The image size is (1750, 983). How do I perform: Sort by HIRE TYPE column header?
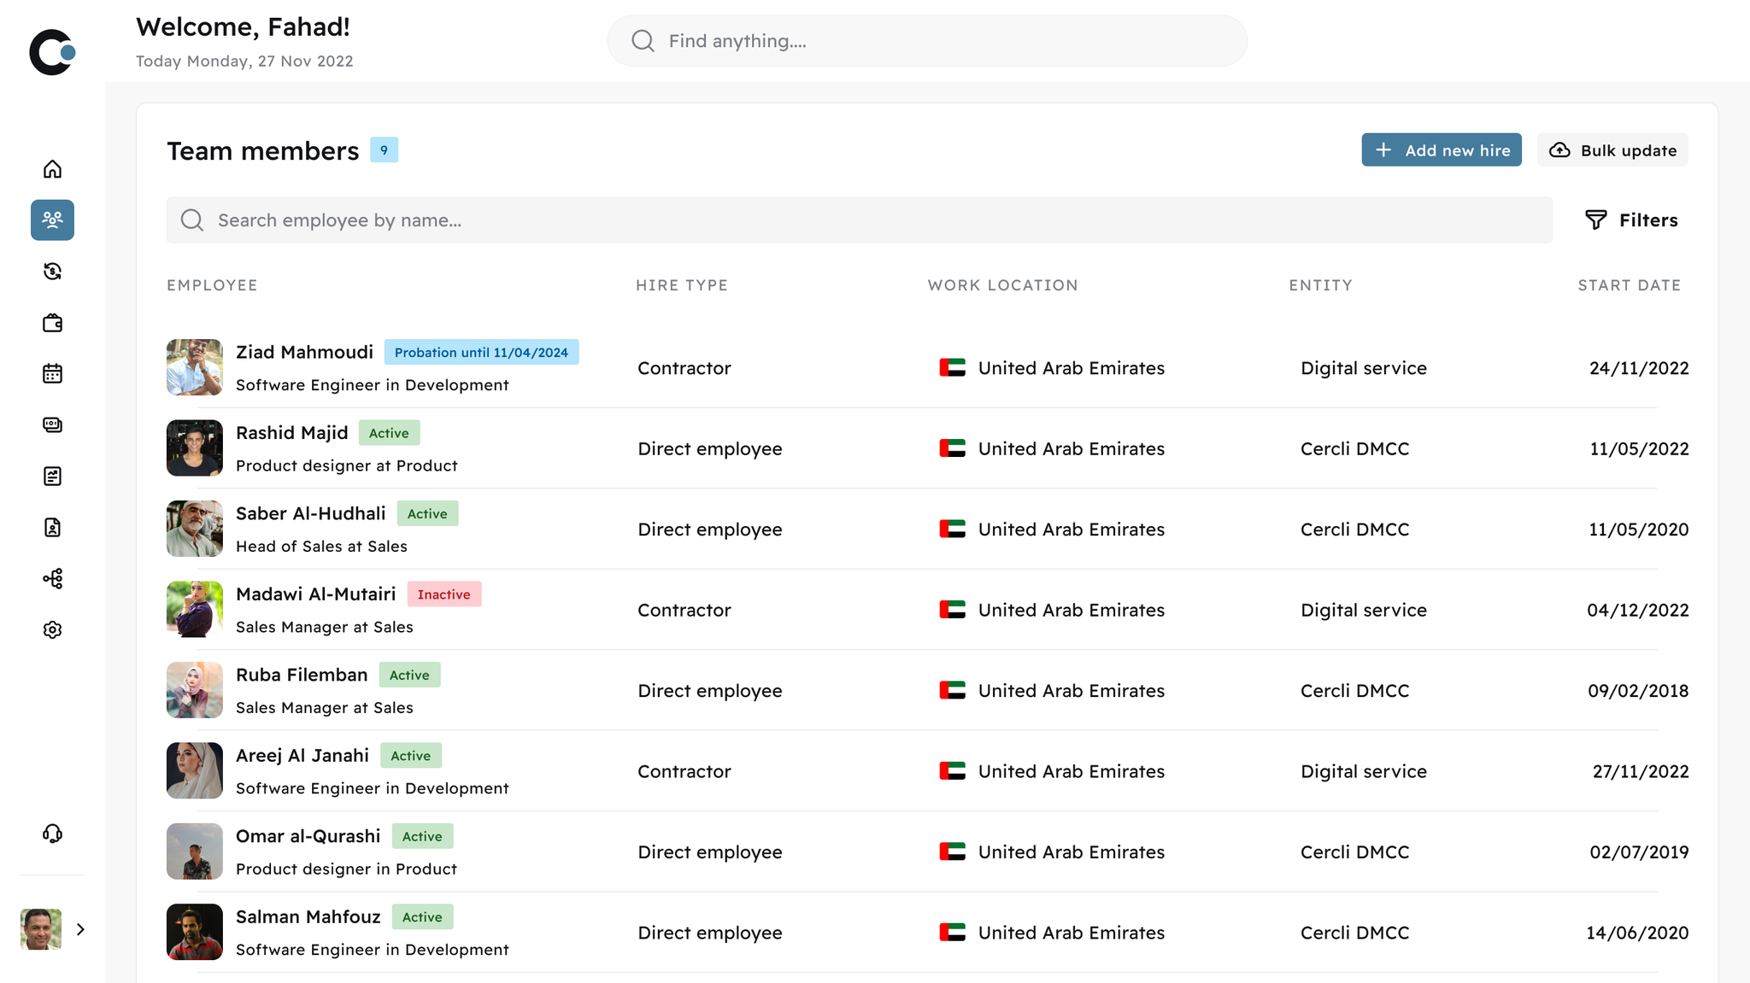(681, 285)
